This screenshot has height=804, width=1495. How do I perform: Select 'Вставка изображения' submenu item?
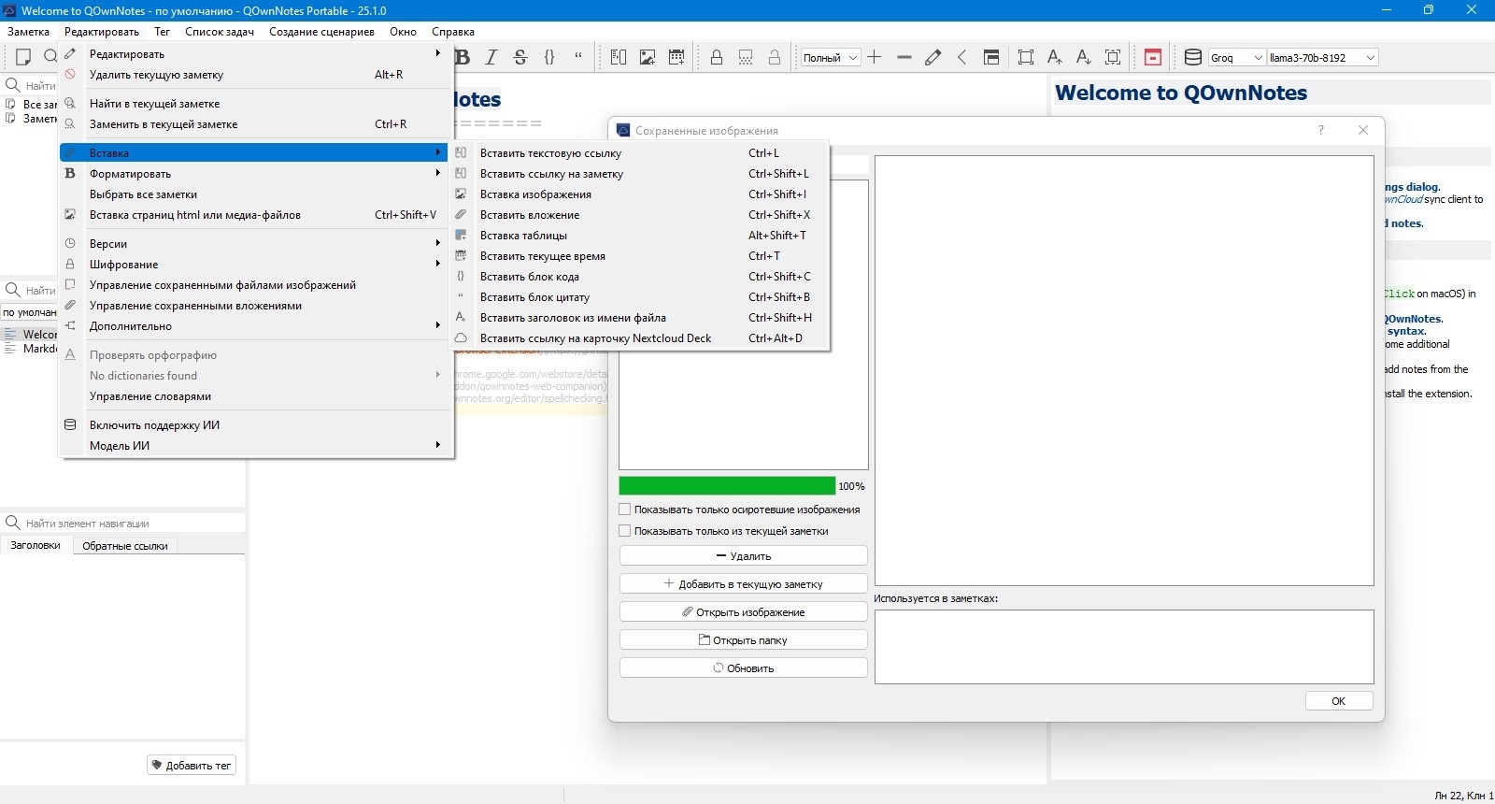(640, 194)
